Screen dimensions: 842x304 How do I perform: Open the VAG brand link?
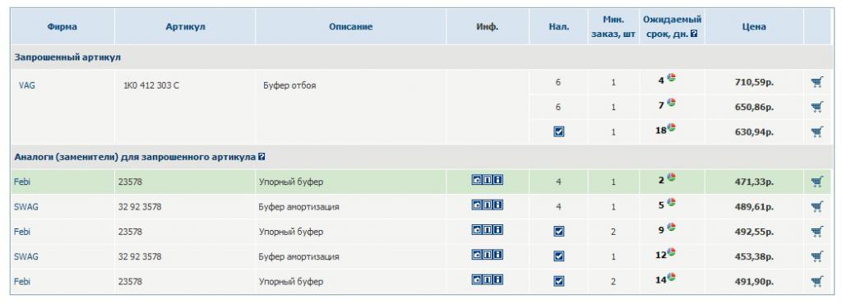click(x=27, y=85)
